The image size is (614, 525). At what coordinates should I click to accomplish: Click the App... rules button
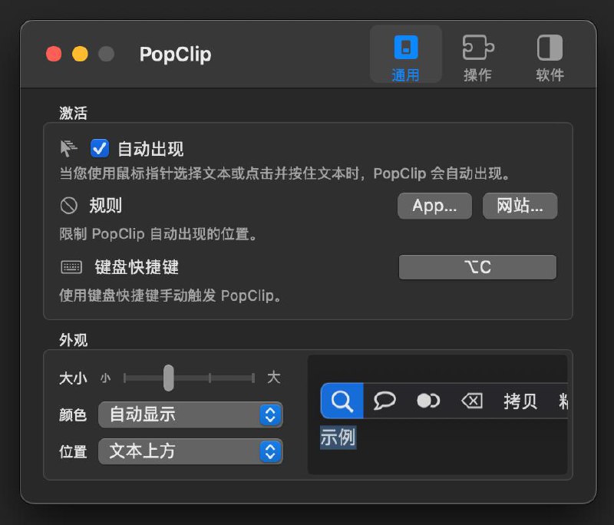click(x=434, y=206)
